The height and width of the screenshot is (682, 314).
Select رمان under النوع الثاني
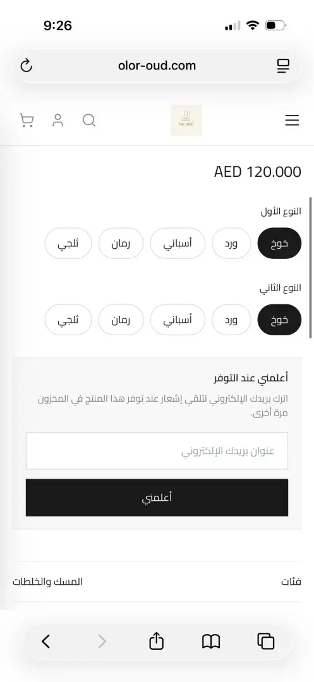click(121, 320)
